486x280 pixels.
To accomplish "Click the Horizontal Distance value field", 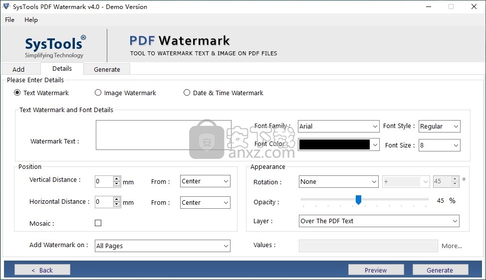I will (104, 202).
